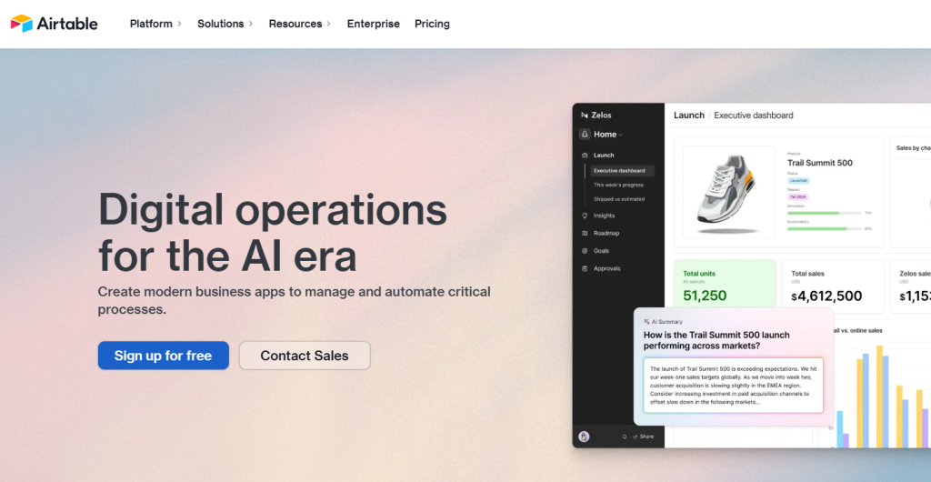The image size is (931, 482).
Task: Click the Launched status tag
Action: point(798,180)
